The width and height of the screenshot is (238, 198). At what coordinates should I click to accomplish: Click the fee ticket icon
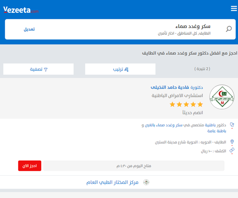point(232,150)
